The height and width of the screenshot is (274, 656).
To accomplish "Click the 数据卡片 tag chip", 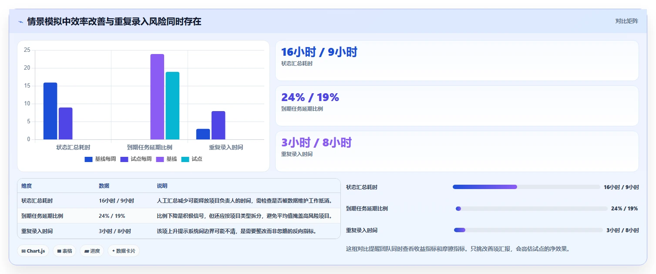I will click(x=124, y=251).
